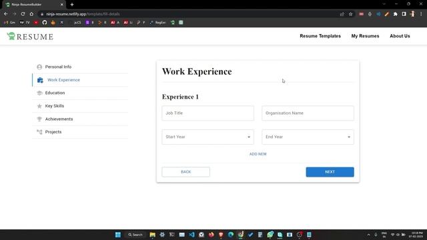Click the browser address bar URL
The image size is (427, 240).
[83, 14]
